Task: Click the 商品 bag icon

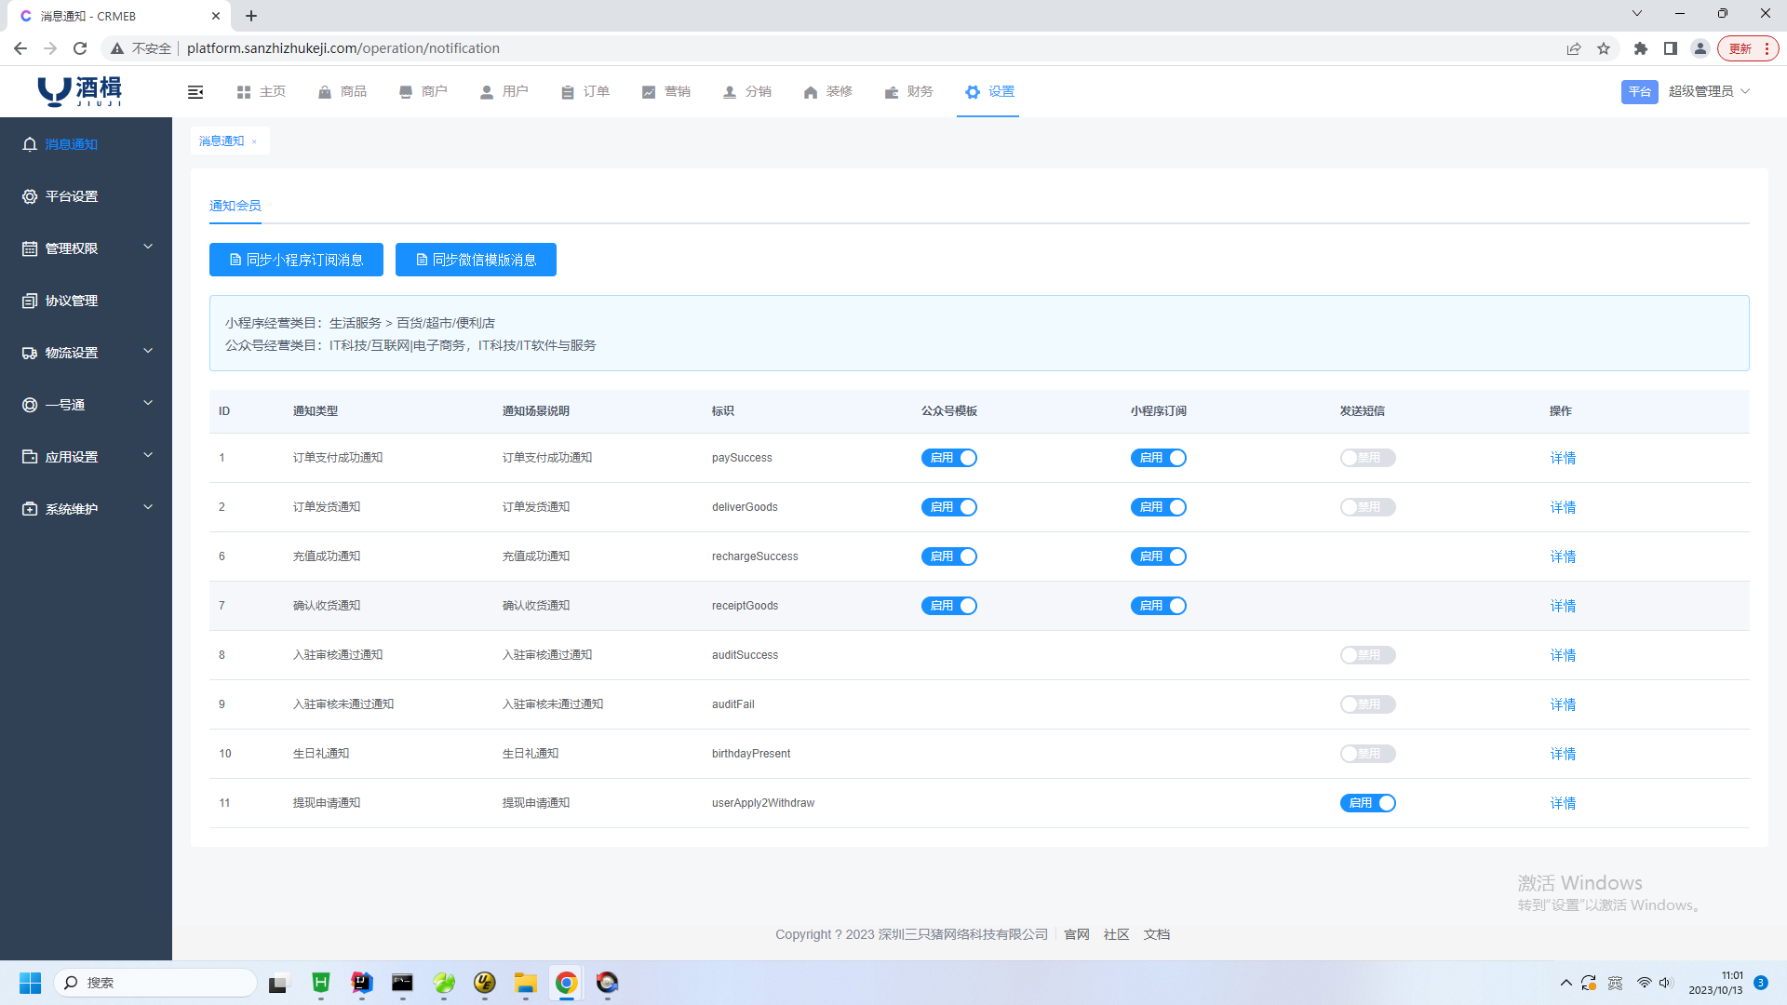Action: (325, 91)
